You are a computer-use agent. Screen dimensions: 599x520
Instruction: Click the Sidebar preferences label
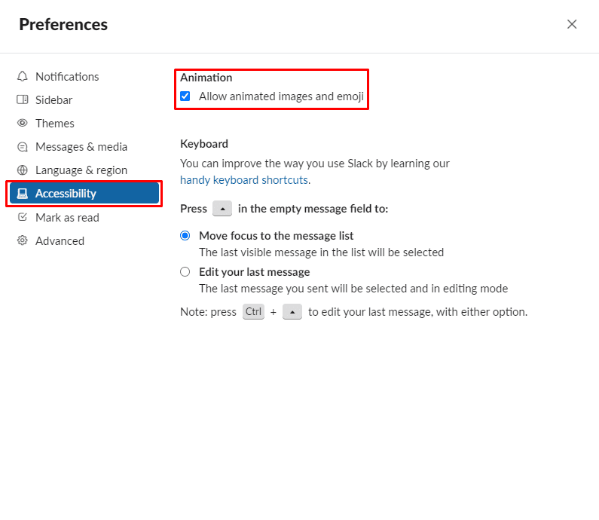click(x=53, y=100)
